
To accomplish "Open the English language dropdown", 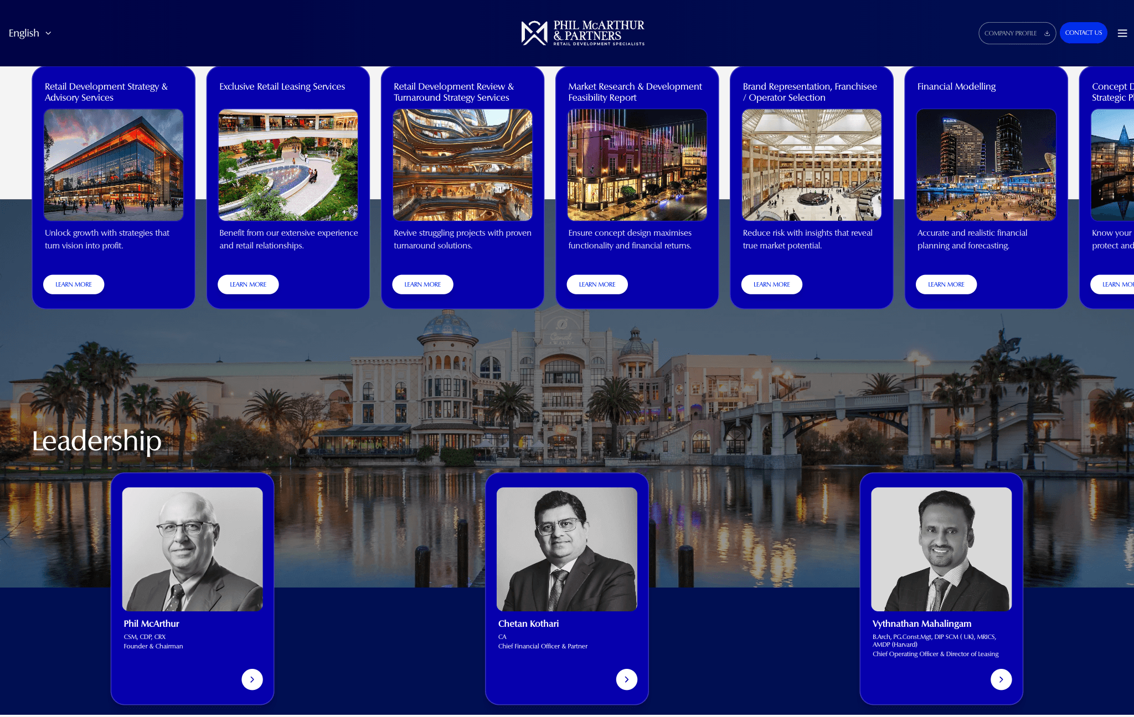I will (30, 33).
